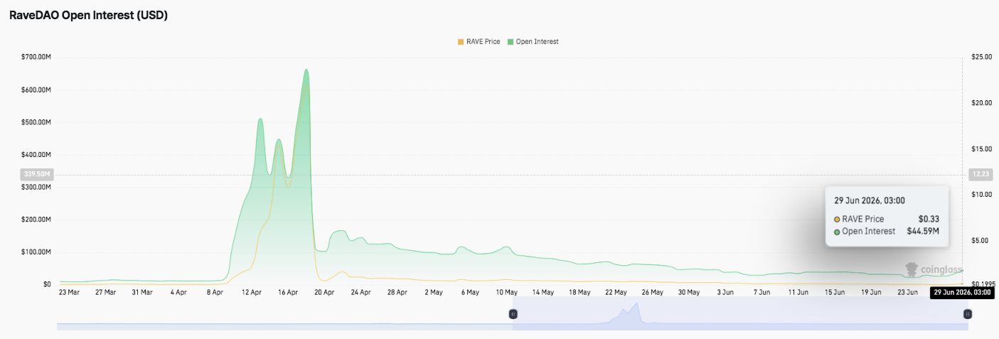
Task: Click the RaveDAO Open Interest (USD) title
Action: (88, 16)
